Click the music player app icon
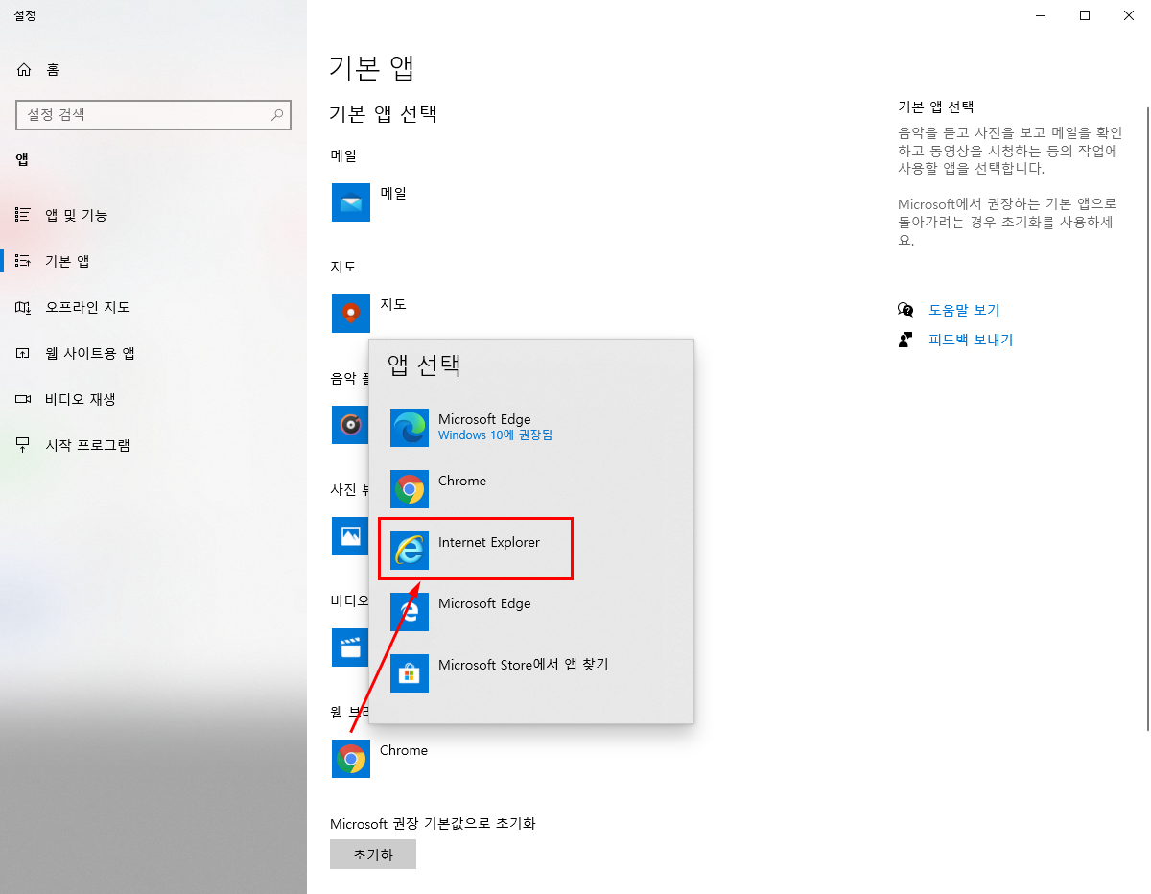 tap(350, 425)
